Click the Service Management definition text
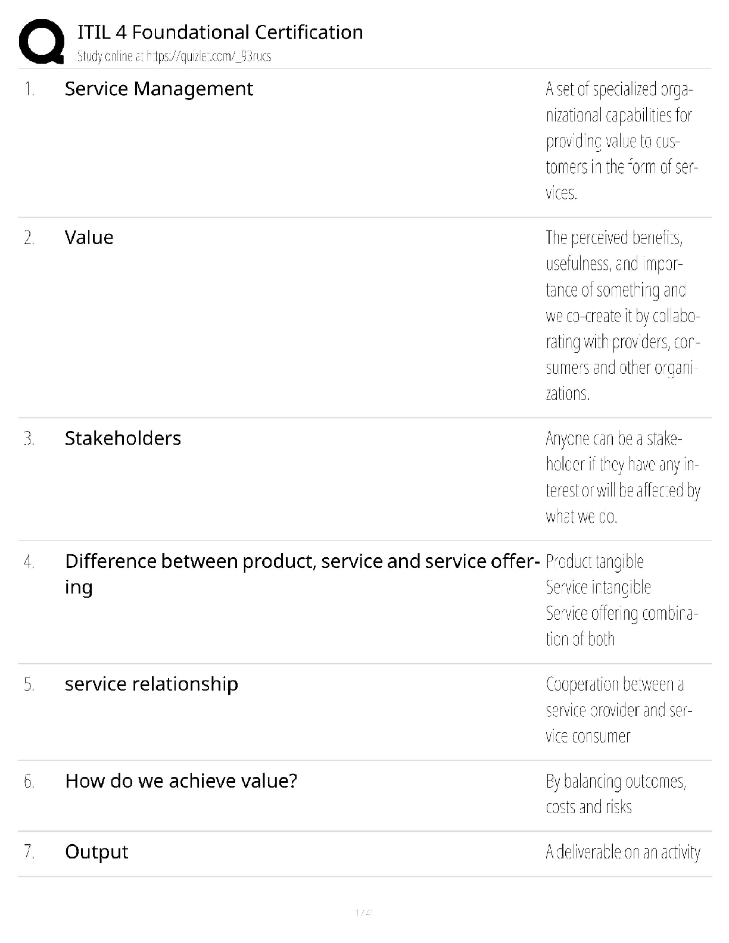729x943 pixels. pos(621,140)
